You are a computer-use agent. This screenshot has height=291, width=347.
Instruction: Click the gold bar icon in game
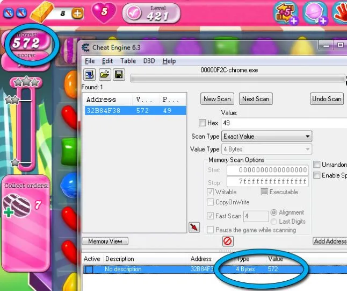click(x=42, y=11)
